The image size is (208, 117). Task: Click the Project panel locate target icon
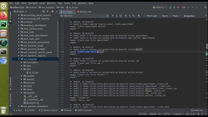[43, 12]
